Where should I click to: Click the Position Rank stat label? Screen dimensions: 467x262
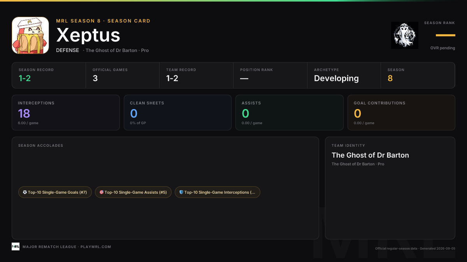[x=256, y=70]
